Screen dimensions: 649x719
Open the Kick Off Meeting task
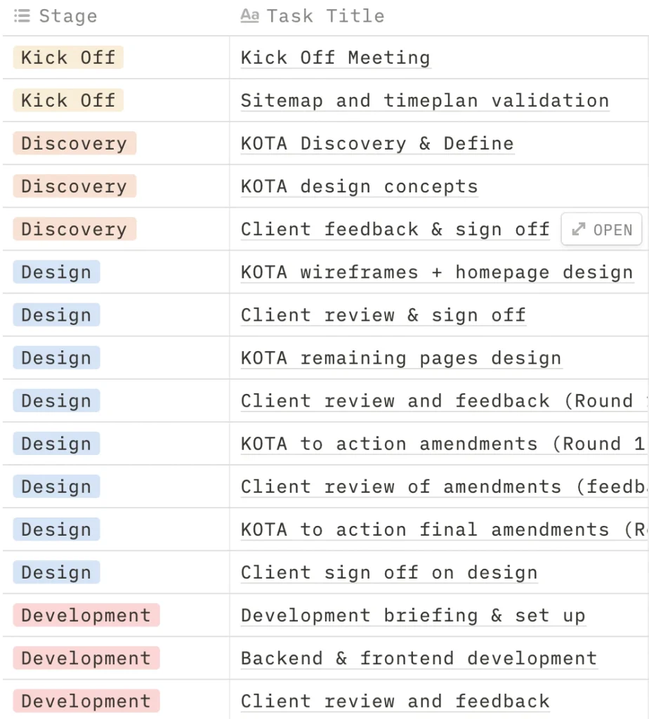click(336, 58)
